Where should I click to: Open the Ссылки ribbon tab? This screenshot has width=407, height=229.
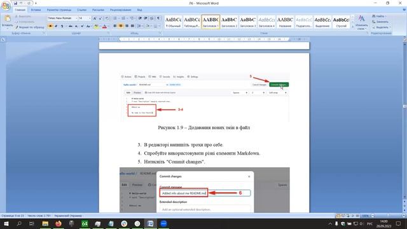[x=82, y=10]
